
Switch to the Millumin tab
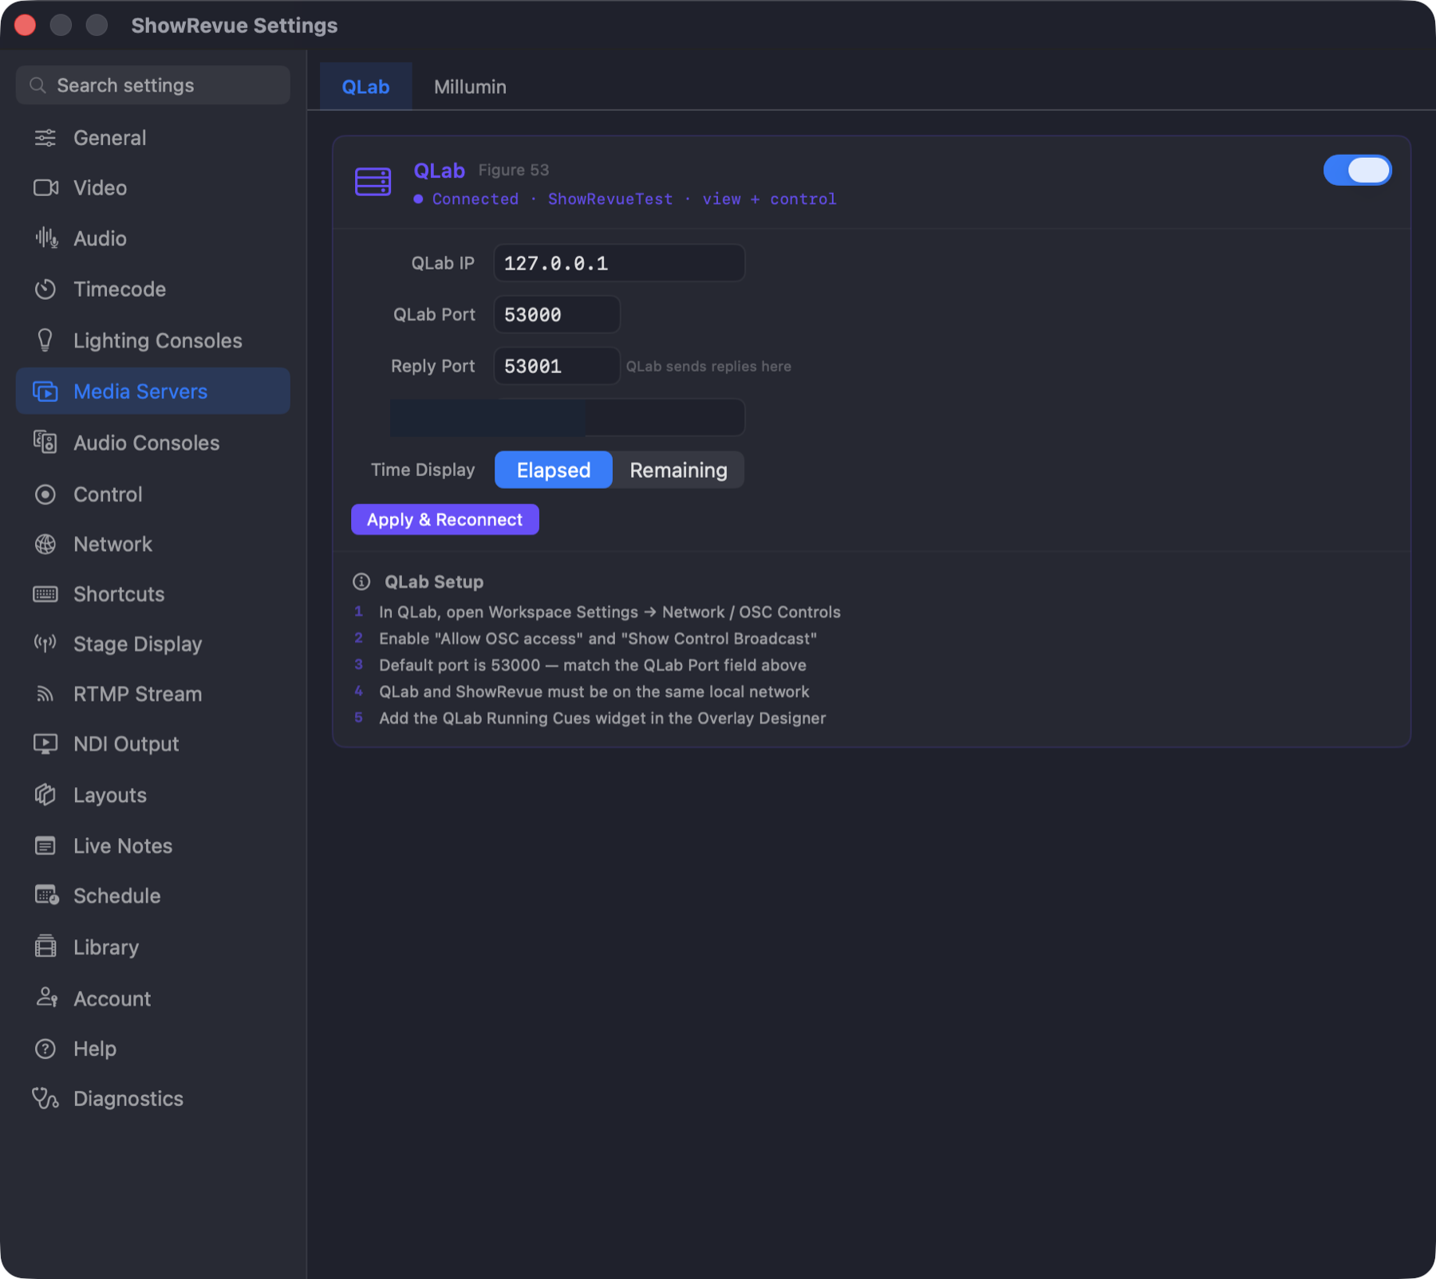tap(470, 87)
